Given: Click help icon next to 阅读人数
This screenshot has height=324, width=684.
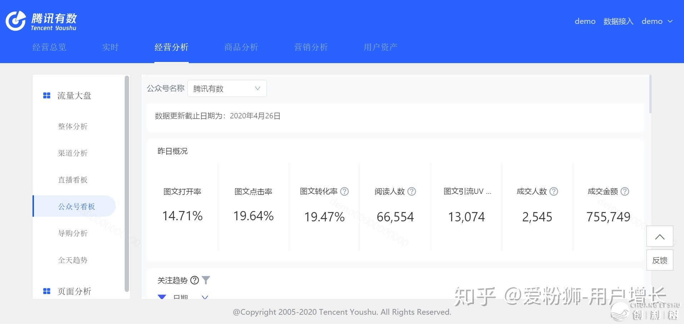Looking at the screenshot, I should coord(412,191).
